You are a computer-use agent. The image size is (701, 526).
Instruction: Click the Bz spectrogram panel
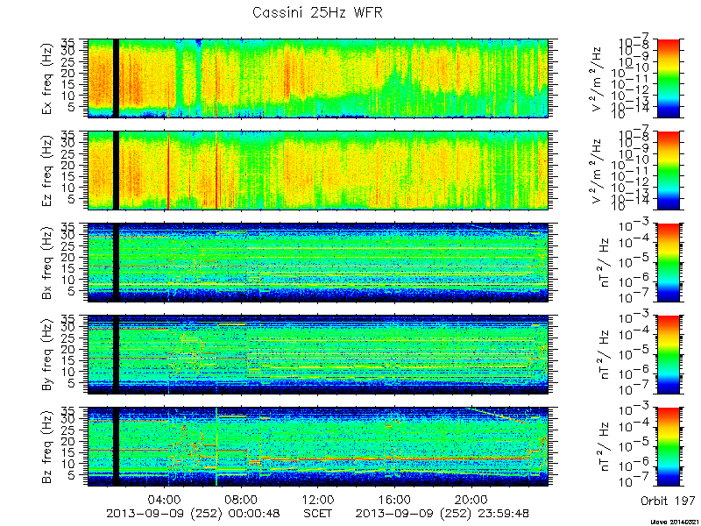point(318,447)
